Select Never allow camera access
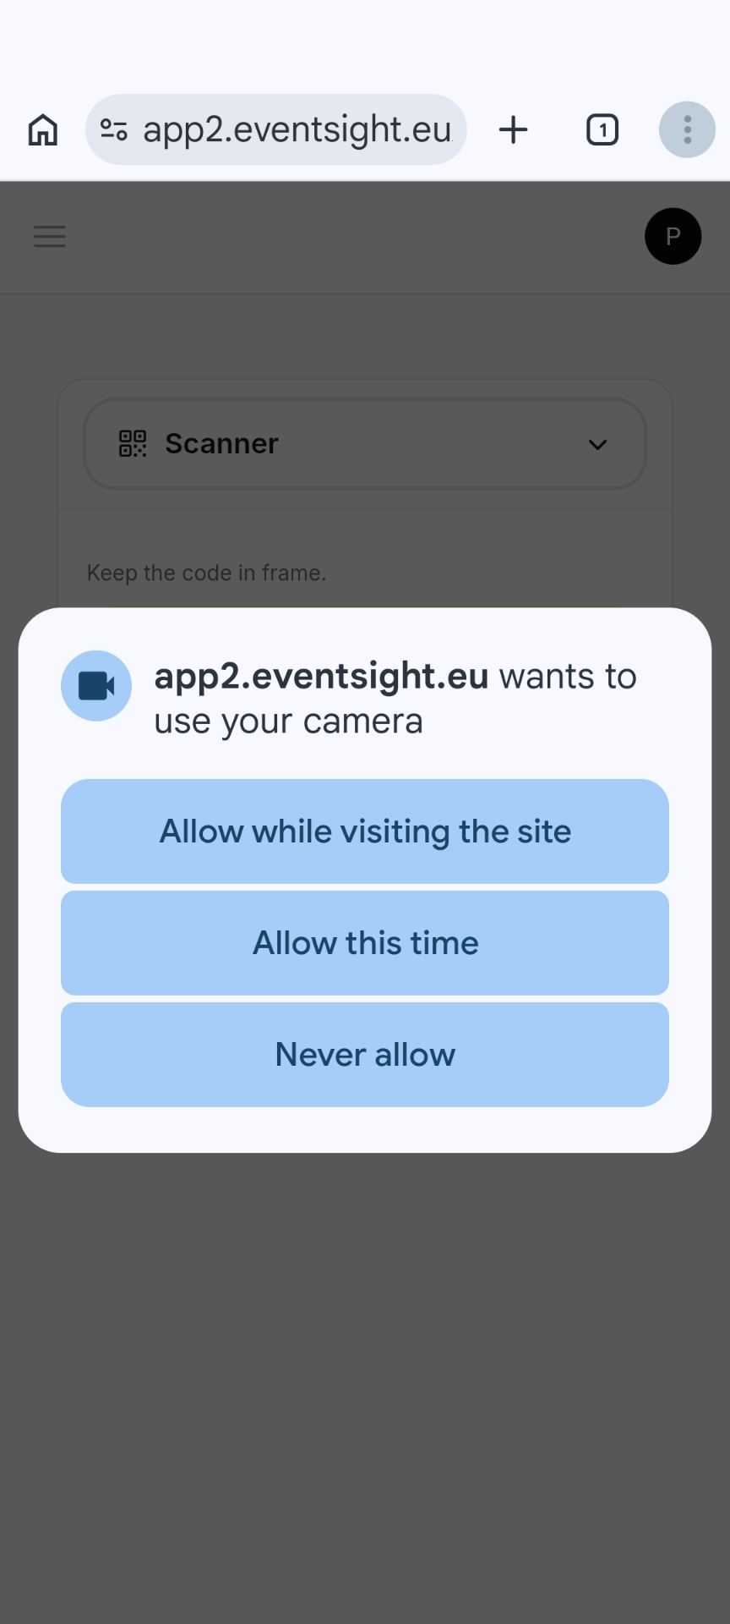 (365, 1055)
